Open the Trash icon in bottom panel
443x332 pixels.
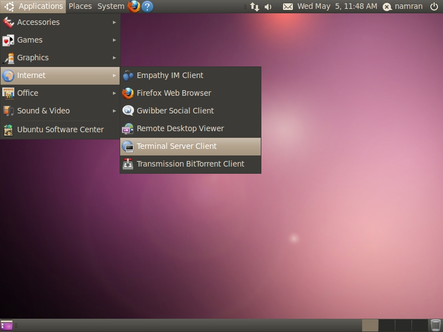[x=436, y=325]
